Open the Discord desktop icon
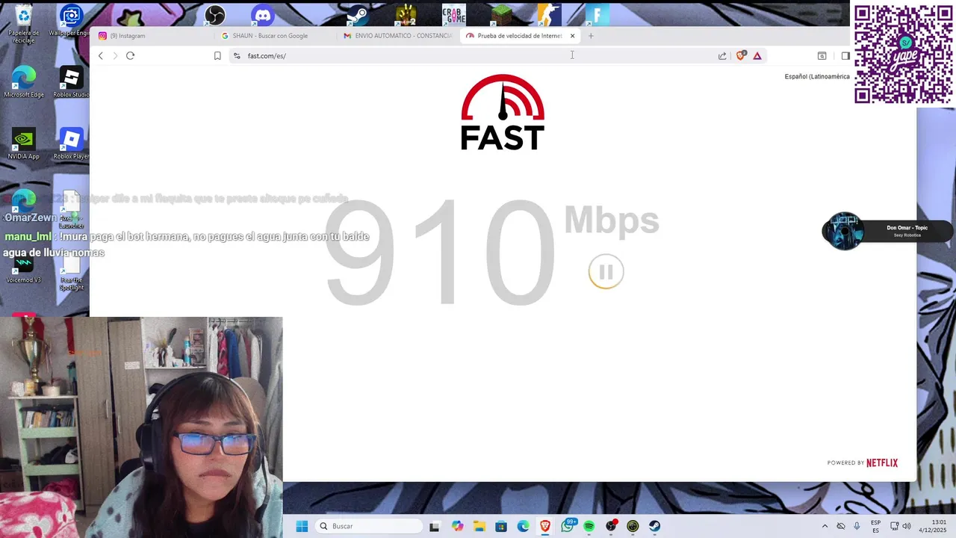This screenshot has width=956, height=538. (263, 14)
